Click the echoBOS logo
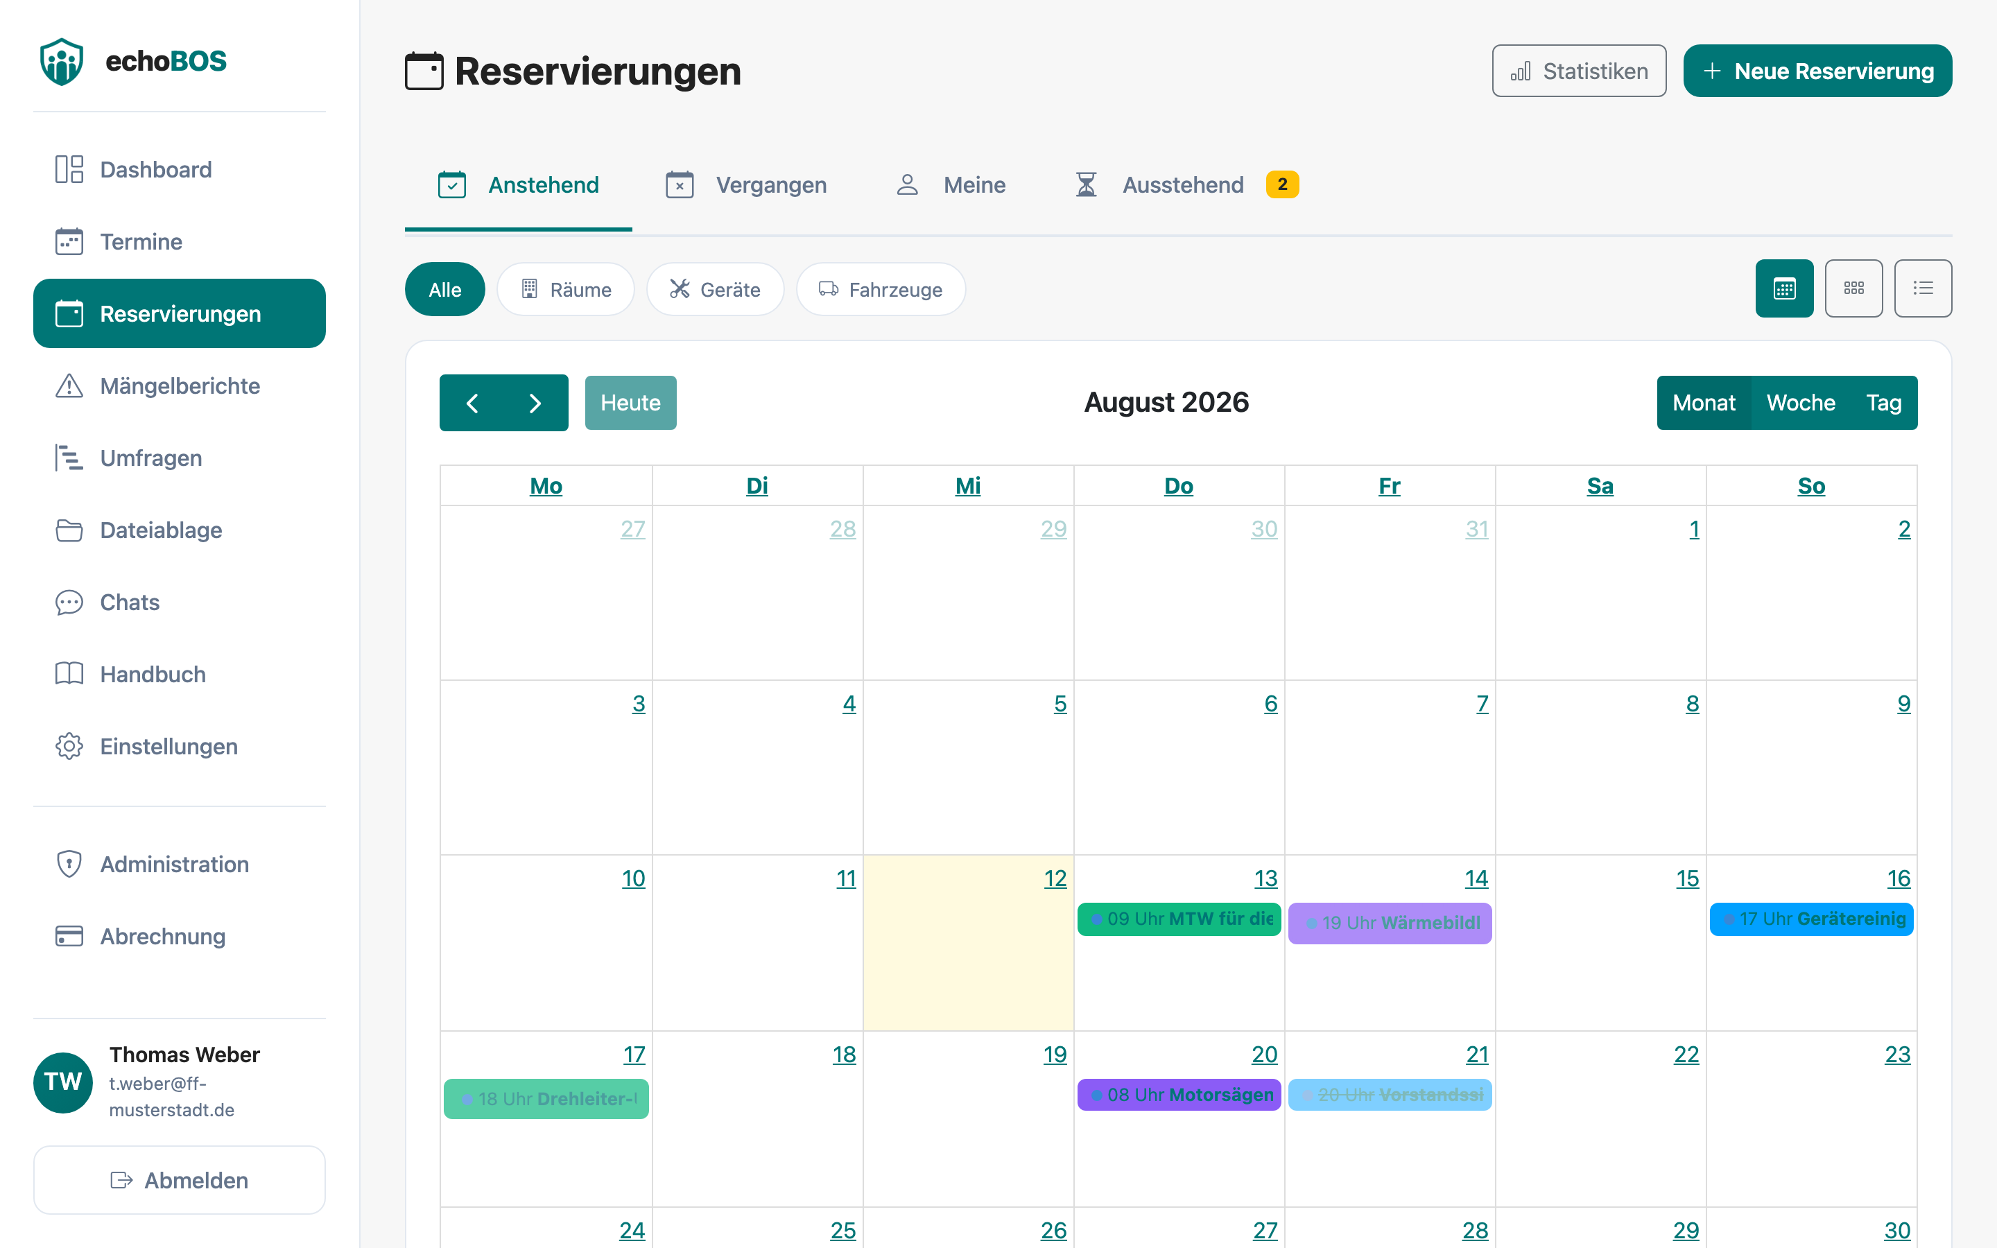 click(x=134, y=61)
